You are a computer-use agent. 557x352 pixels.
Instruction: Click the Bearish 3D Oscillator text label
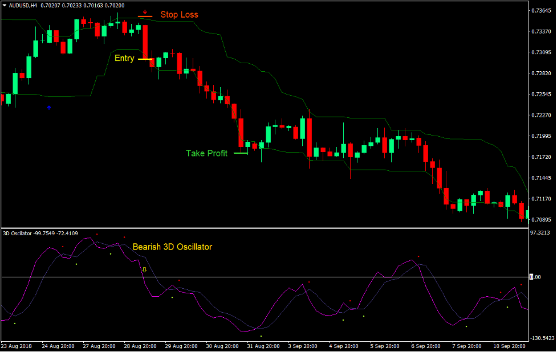point(172,247)
